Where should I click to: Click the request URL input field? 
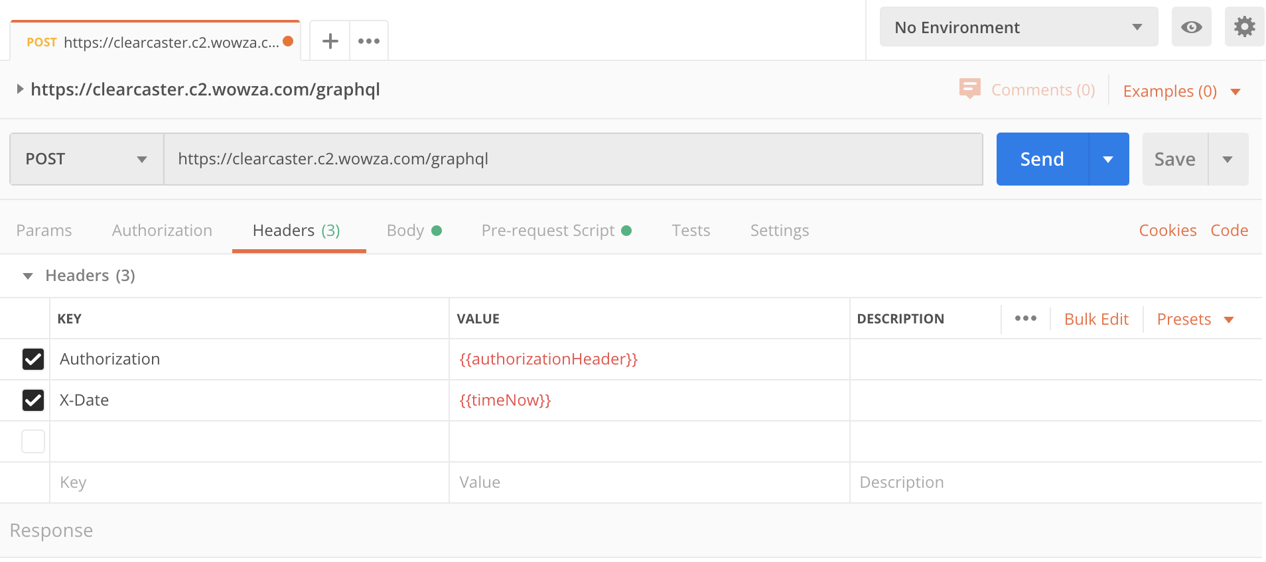pos(573,159)
